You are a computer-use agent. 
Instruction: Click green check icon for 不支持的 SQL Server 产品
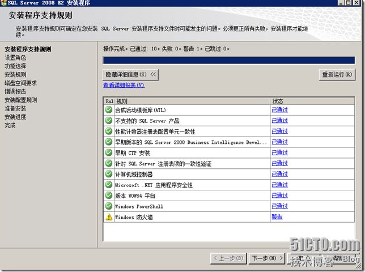pos(108,120)
